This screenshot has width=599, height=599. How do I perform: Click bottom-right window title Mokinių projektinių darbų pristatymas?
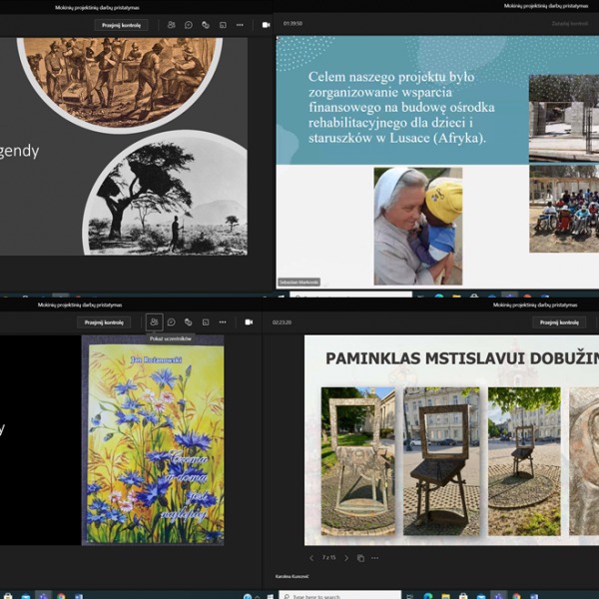535,304
